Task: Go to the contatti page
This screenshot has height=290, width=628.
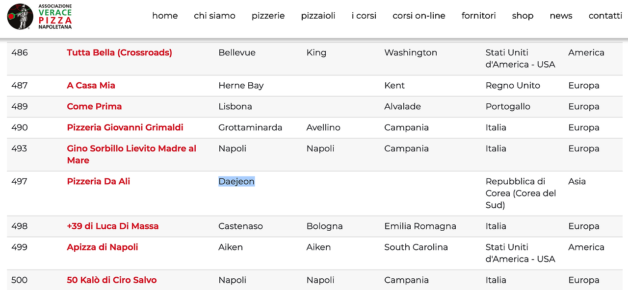Action: tap(605, 16)
